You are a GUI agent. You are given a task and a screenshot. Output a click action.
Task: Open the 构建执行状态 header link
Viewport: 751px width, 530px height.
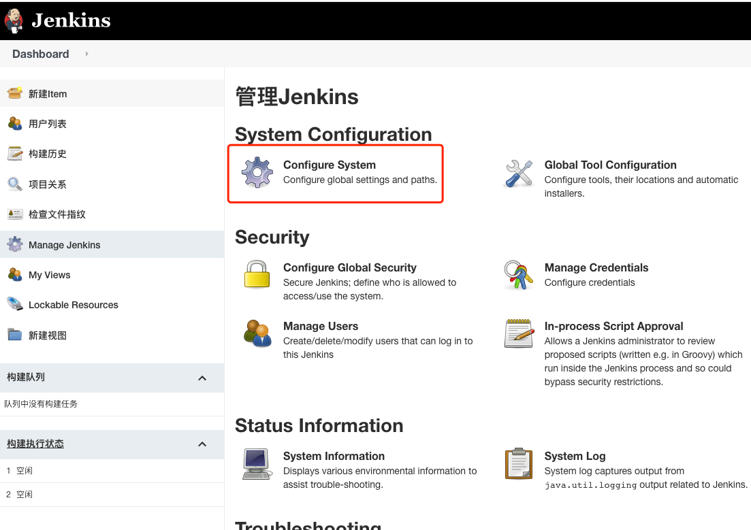pyautogui.click(x=35, y=444)
